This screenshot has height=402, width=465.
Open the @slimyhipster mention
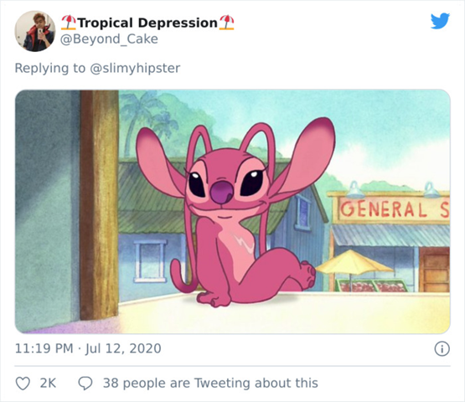[x=135, y=68]
